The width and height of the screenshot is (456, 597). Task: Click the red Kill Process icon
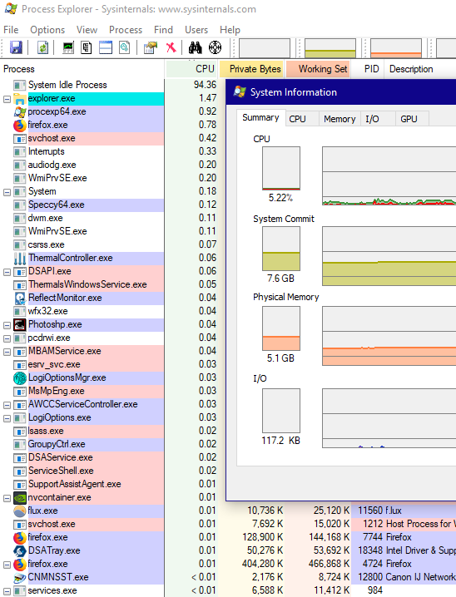pos(171,47)
